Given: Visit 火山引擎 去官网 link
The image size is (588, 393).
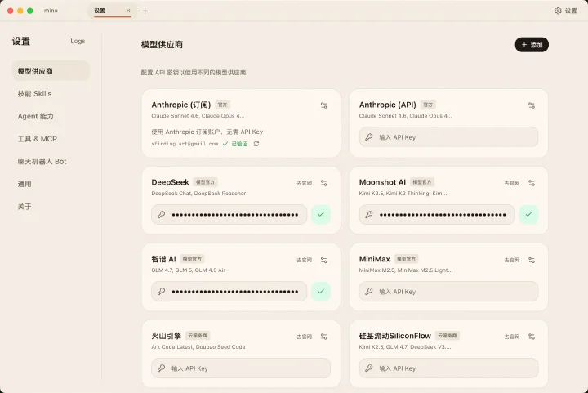Looking at the screenshot, I should click(304, 337).
